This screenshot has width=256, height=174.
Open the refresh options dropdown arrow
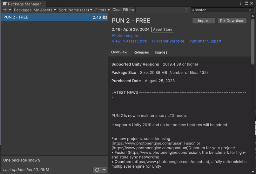point(104,170)
